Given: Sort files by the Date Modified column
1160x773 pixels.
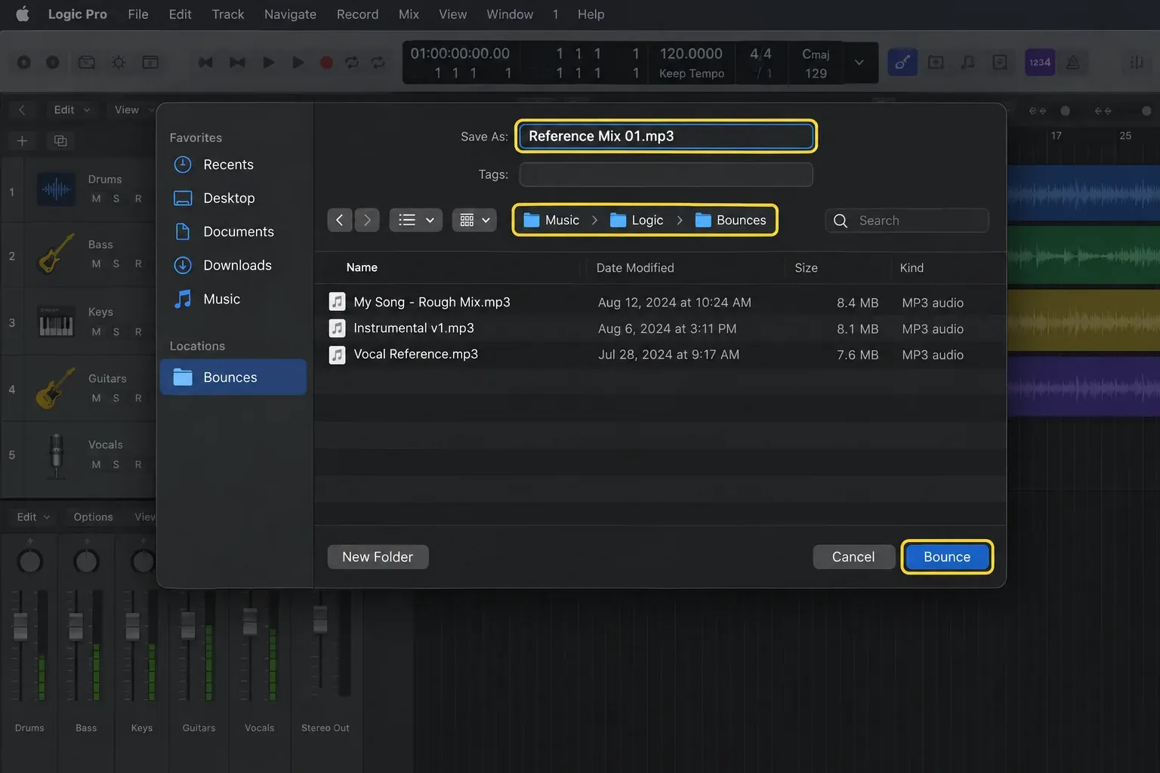Looking at the screenshot, I should 635,268.
